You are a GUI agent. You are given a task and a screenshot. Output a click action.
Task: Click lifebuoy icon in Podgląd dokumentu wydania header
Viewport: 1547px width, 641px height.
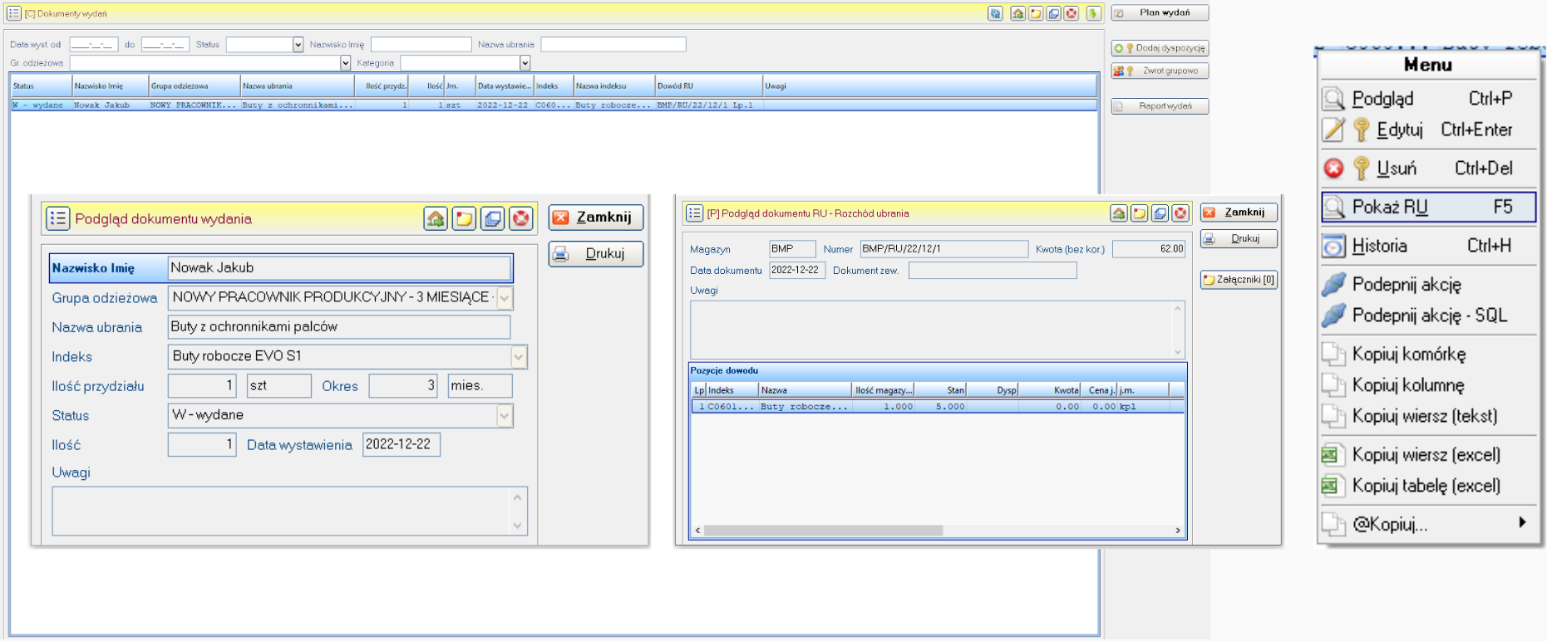point(521,218)
